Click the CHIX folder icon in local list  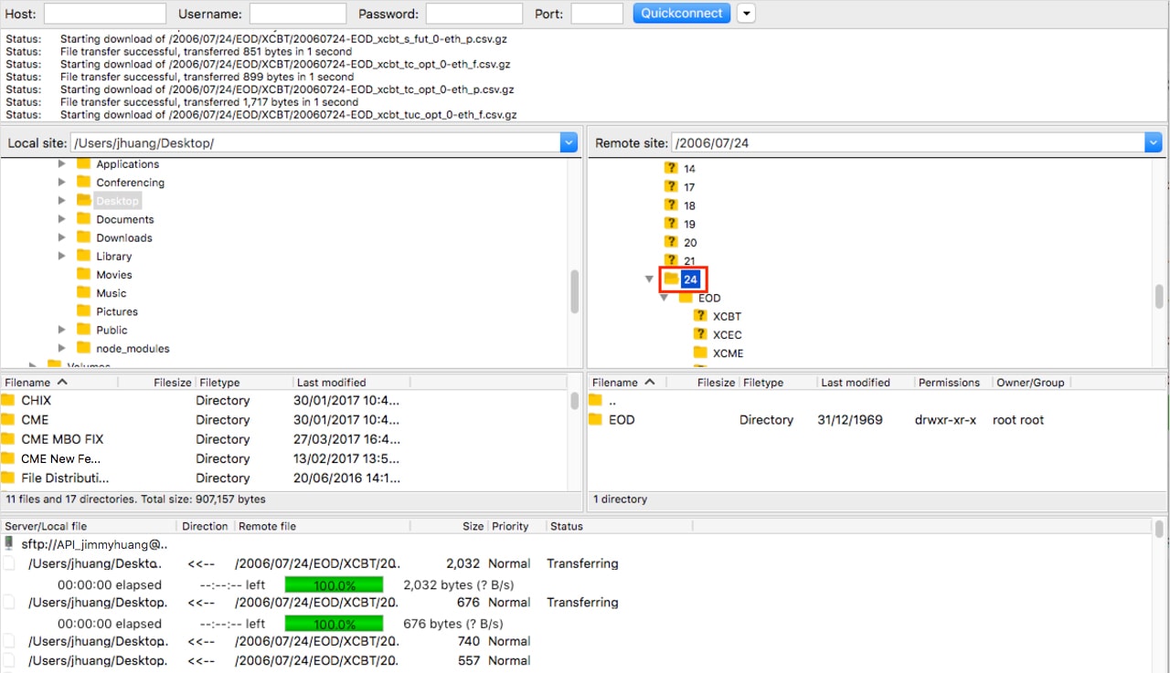[x=8, y=401]
